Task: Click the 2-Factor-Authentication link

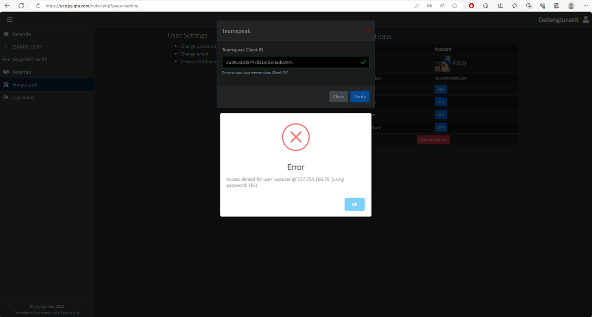Action: pyautogui.click(x=199, y=61)
